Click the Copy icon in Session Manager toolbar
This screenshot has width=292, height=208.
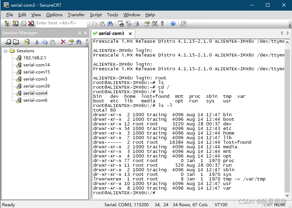pyautogui.click(x=44, y=42)
